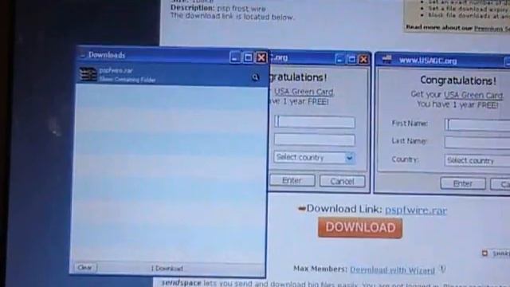Select the pspfwire.rar file name in Downloads
Viewport: 510px width, 287px height.
click(x=116, y=70)
